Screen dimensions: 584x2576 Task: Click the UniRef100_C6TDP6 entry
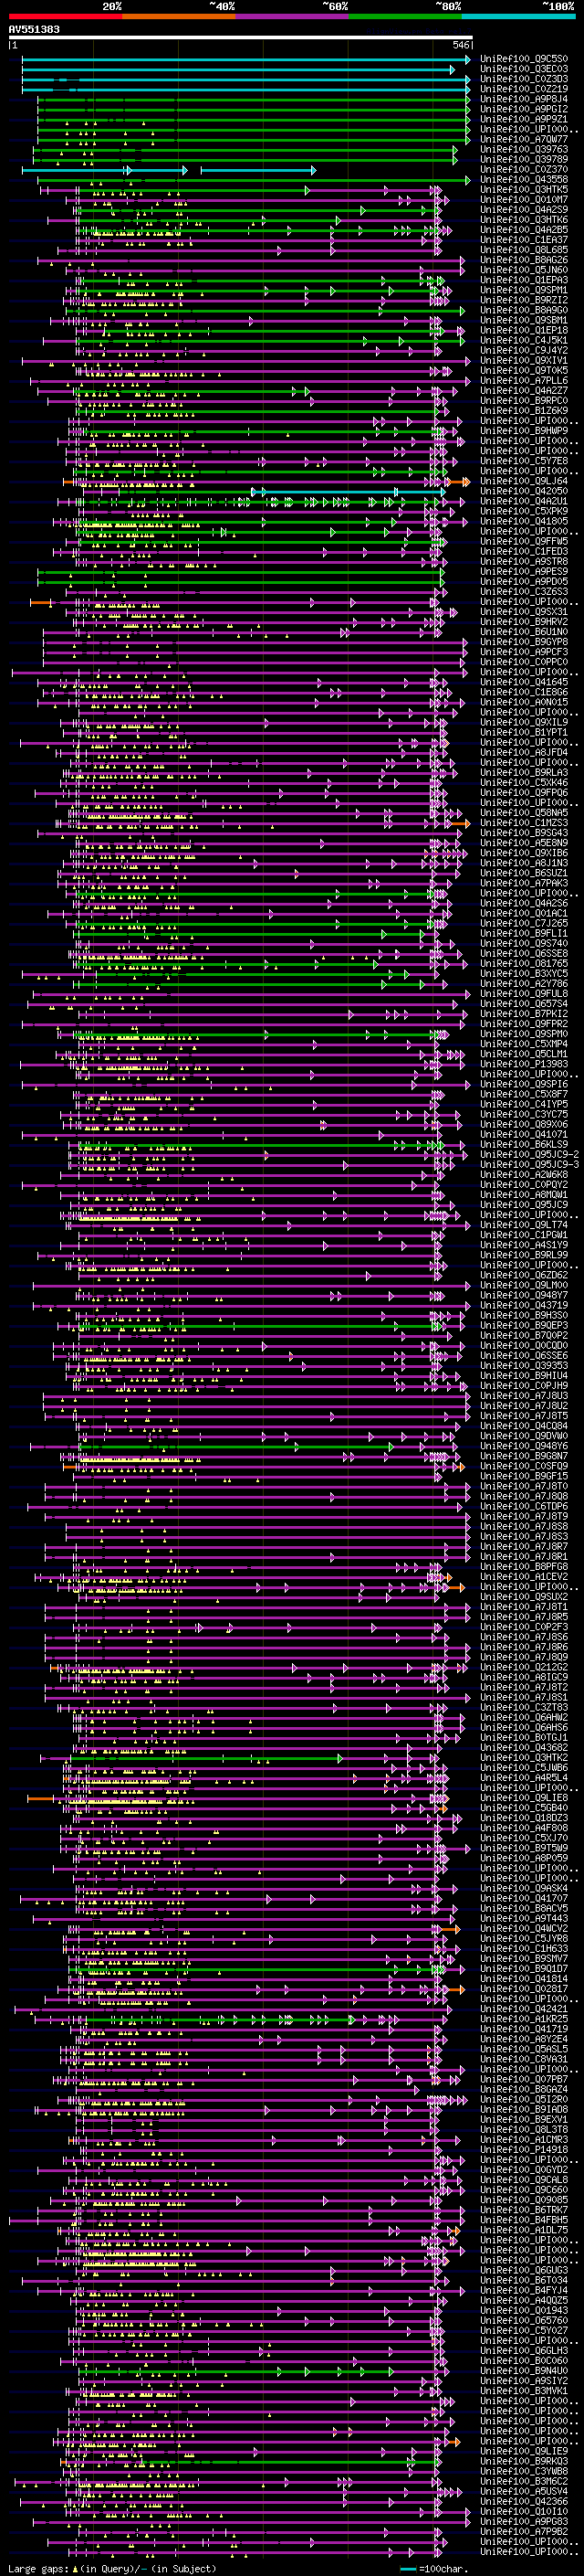523,1506
